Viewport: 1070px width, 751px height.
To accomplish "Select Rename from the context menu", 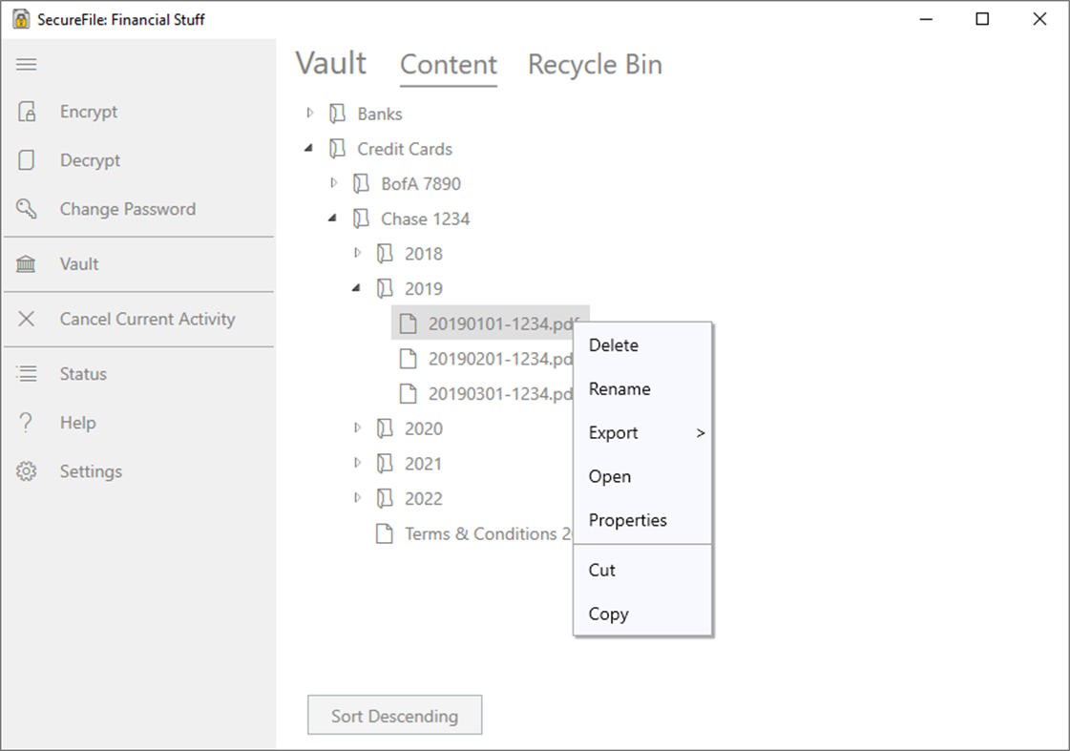I will (x=619, y=388).
